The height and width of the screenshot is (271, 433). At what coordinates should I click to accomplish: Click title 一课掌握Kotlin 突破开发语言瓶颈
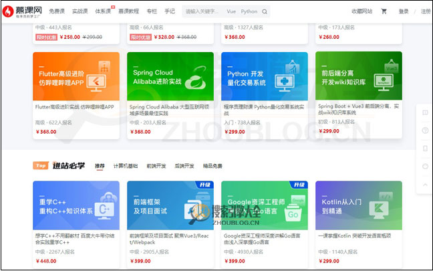tap(354, 236)
